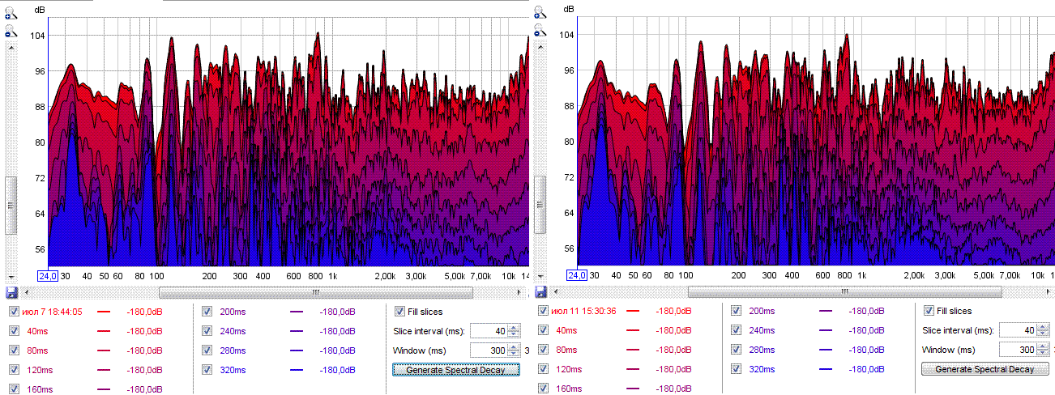Increase Slice interval in left panel

click(515, 327)
